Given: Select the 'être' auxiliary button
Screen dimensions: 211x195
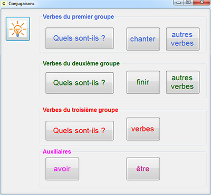Looking at the screenshot, I should click(143, 169).
